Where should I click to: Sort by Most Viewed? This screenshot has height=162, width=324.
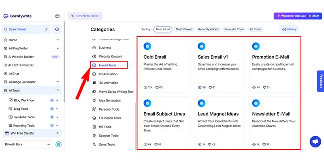[184, 29]
